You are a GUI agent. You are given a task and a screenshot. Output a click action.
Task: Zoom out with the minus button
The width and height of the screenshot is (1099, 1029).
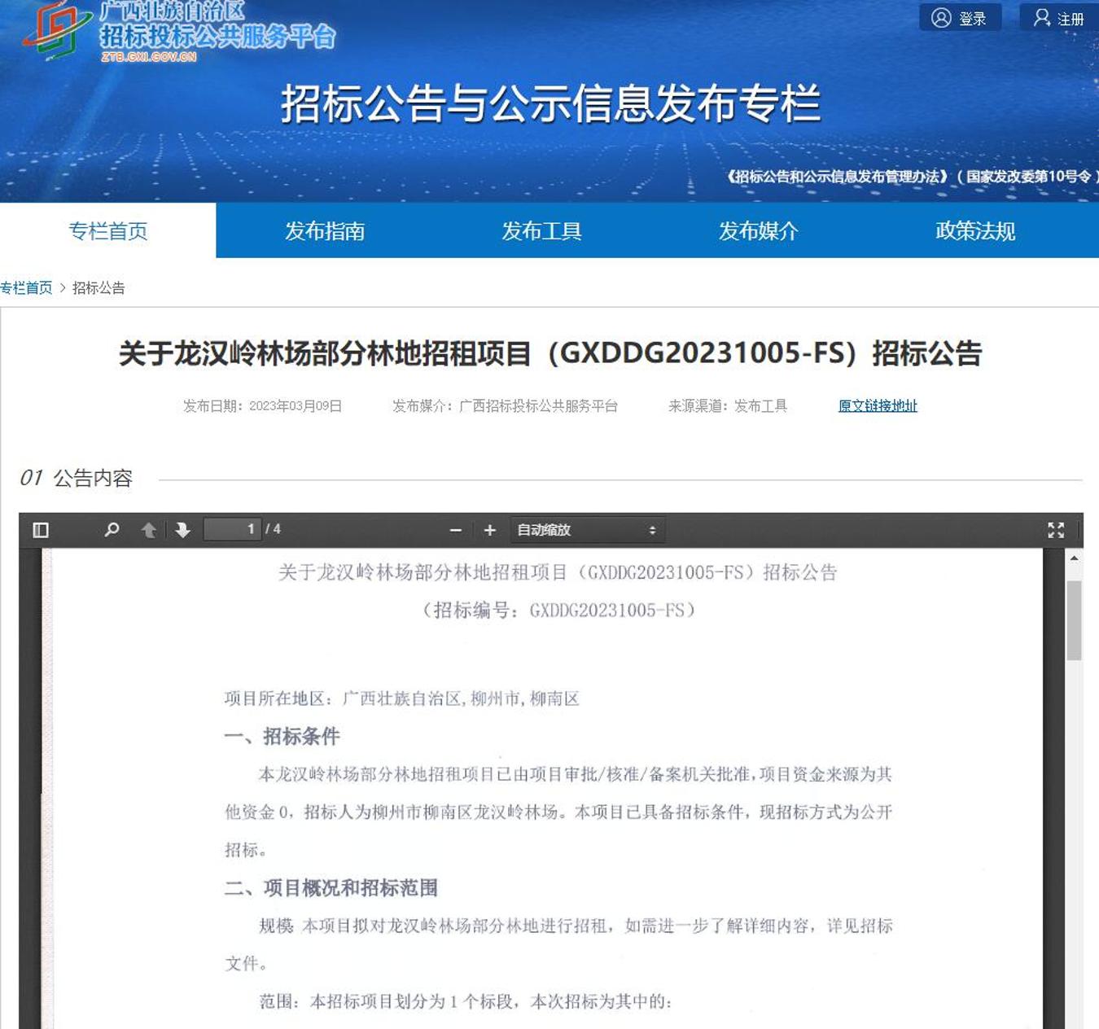(x=456, y=530)
